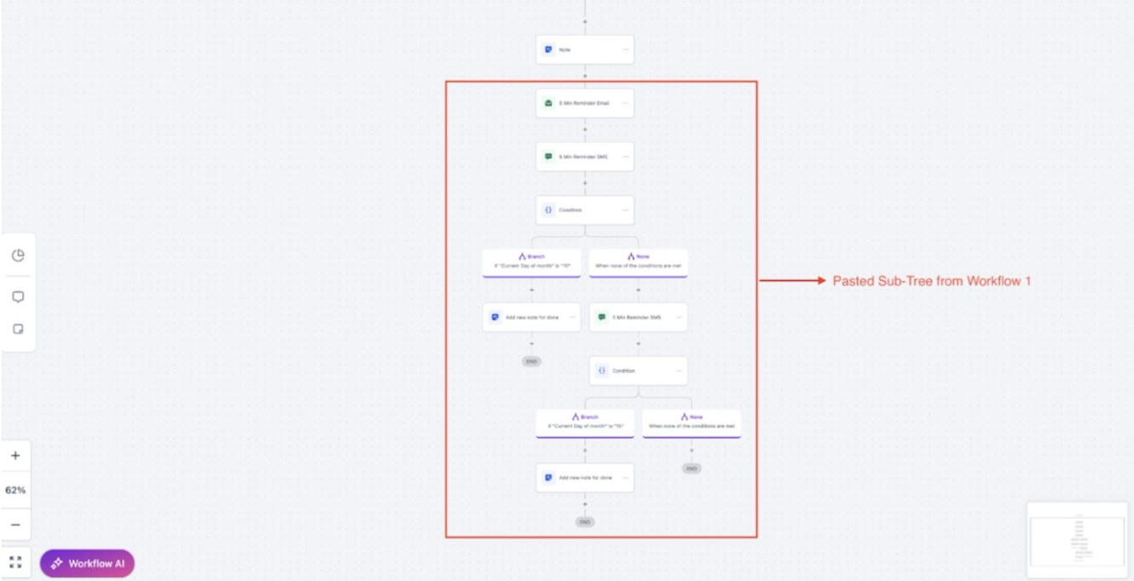This screenshot has width=1134, height=581.
Task: Open the Workflow AI assistant
Action: point(87,563)
